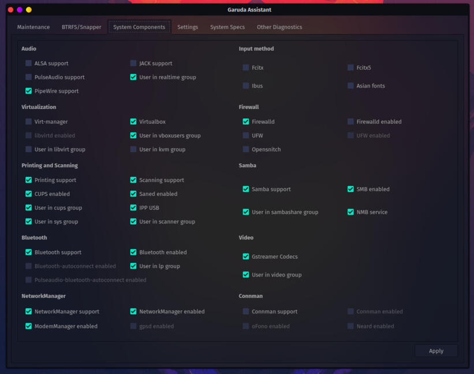The width and height of the screenshot is (474, 374).
Task: Uncheck User in scanner group
Action: [133, 221]
